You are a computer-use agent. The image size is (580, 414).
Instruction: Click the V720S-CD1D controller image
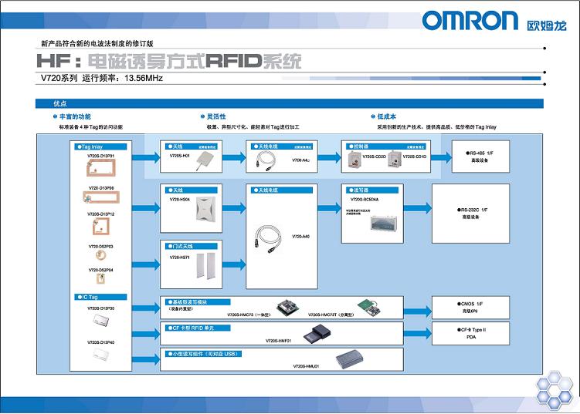395,160
